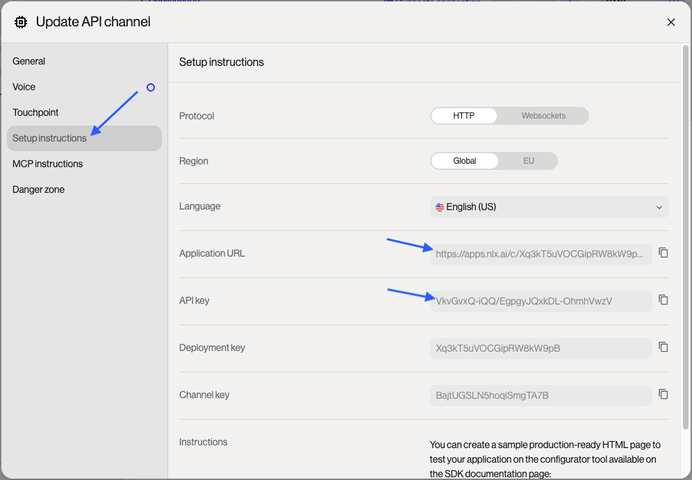
Task: Navigate to the Danger zone section
Action: click(x=38, y=189)
